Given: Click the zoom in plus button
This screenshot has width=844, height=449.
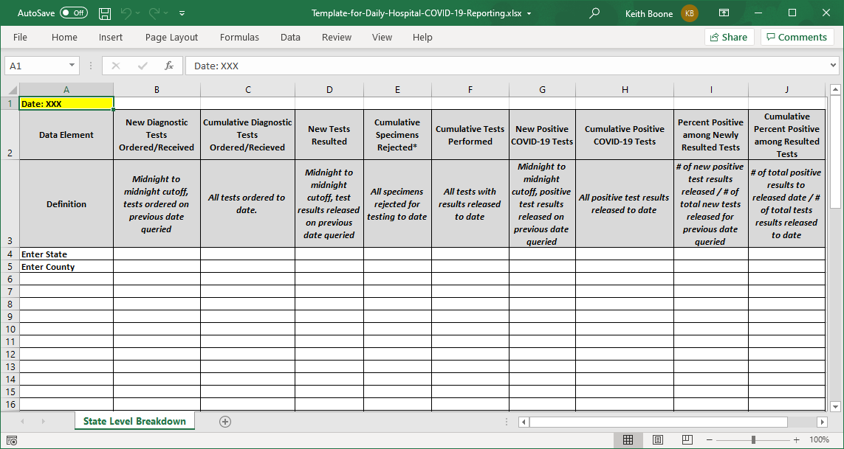Looking at the screenshot, I should click(x=797, y=440).
